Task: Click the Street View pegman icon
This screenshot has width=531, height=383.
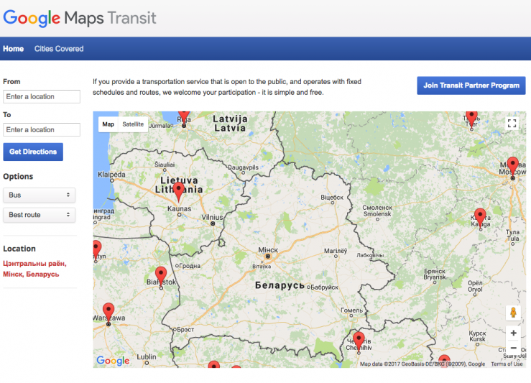Action: point(512,313)
